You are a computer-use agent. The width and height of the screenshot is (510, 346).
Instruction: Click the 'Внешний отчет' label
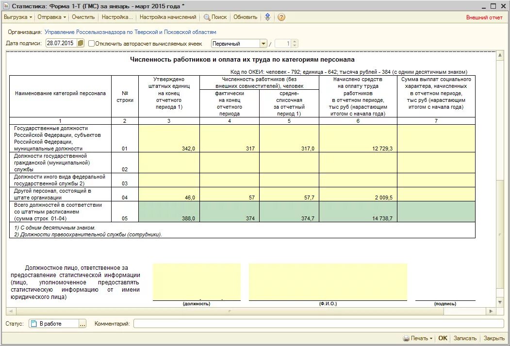click(484, 17)
